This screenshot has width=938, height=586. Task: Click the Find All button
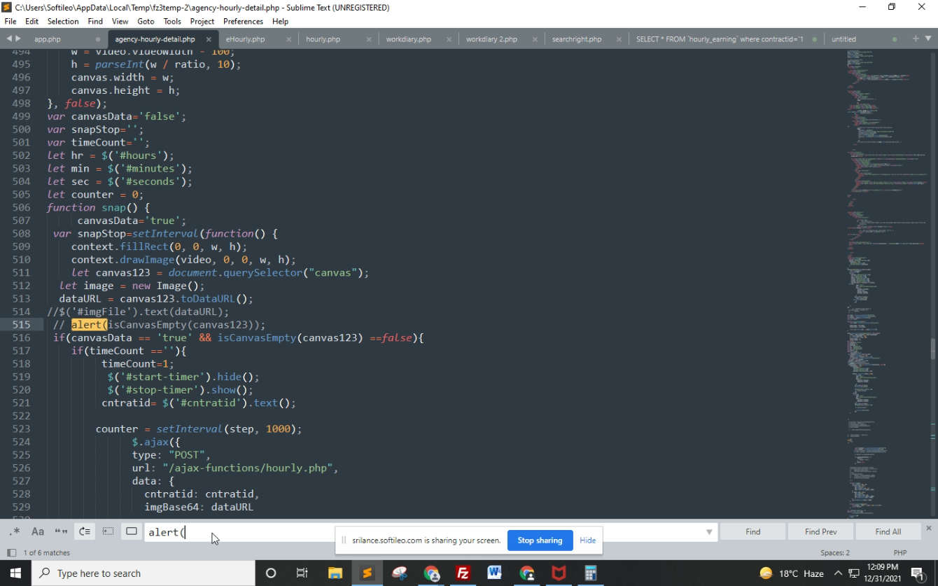(888, 531)
